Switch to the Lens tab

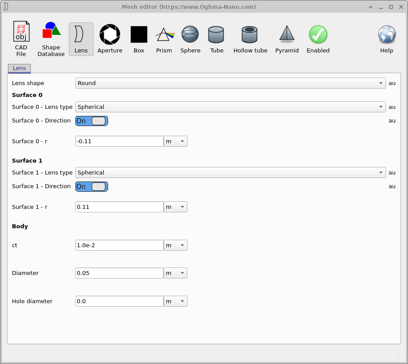pyautogui.click(x=19, y=68)
